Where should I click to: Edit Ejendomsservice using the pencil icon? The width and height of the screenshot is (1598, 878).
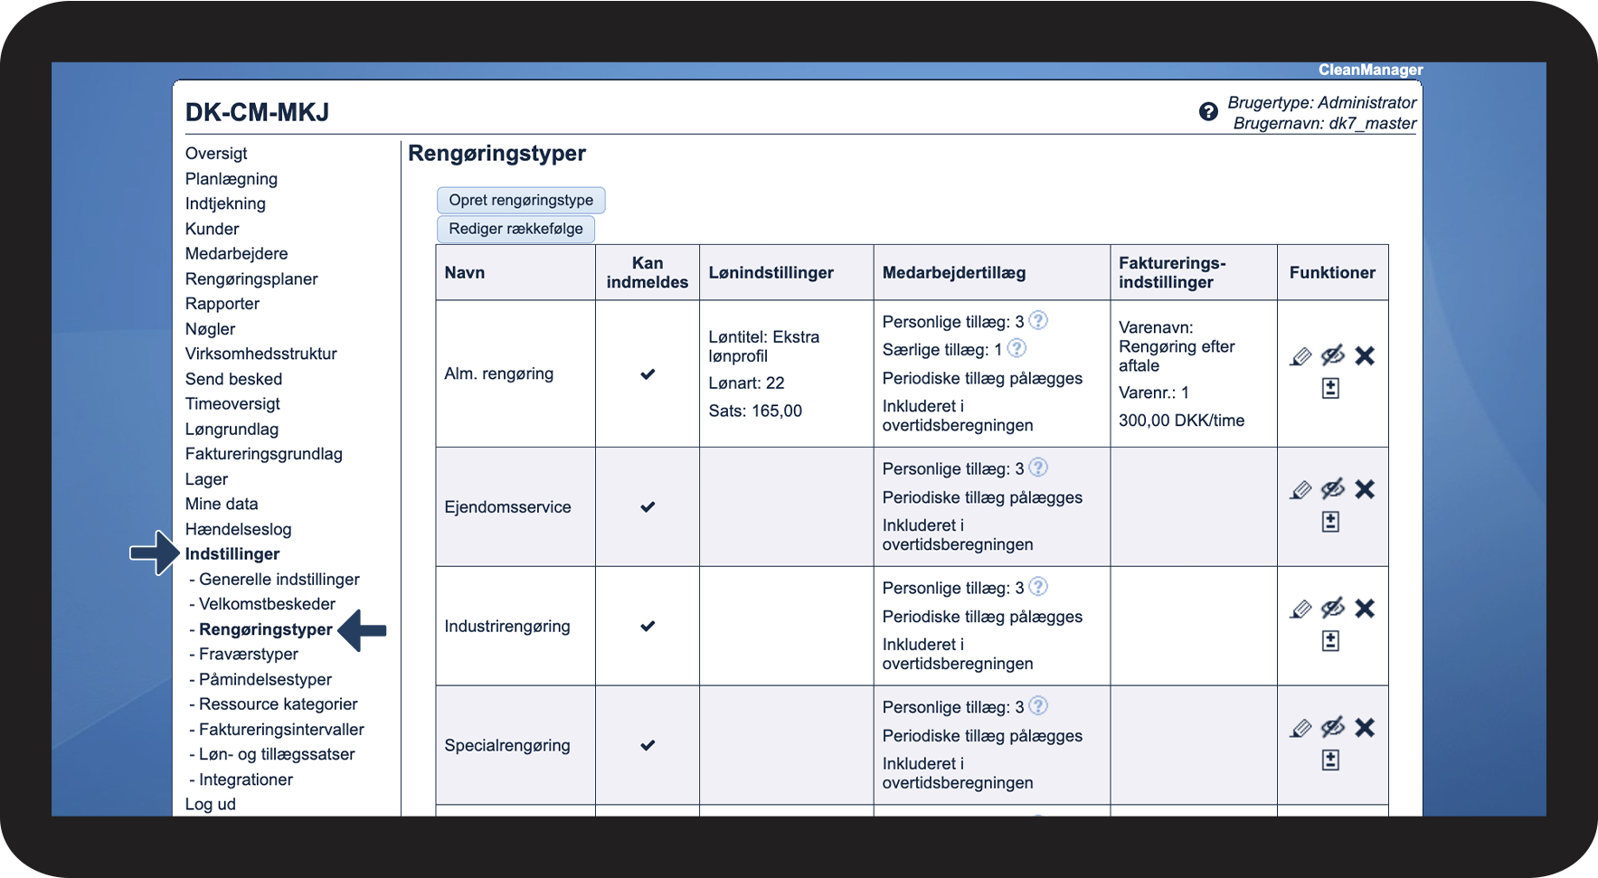tap(1300, 490)
